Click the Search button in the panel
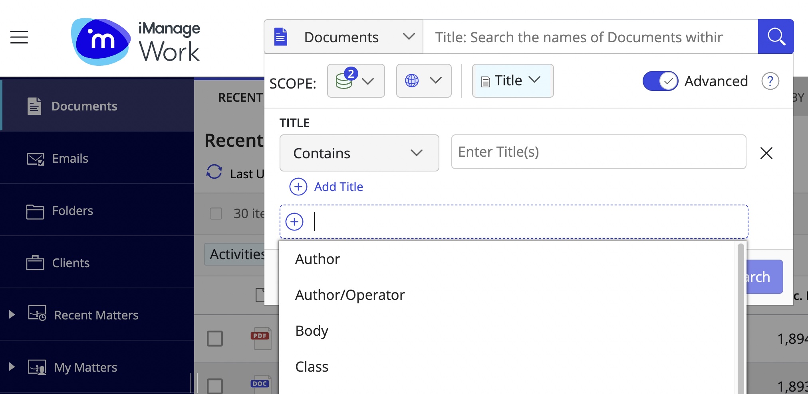Viewport: 808px width, 394px height. [764, 277]
